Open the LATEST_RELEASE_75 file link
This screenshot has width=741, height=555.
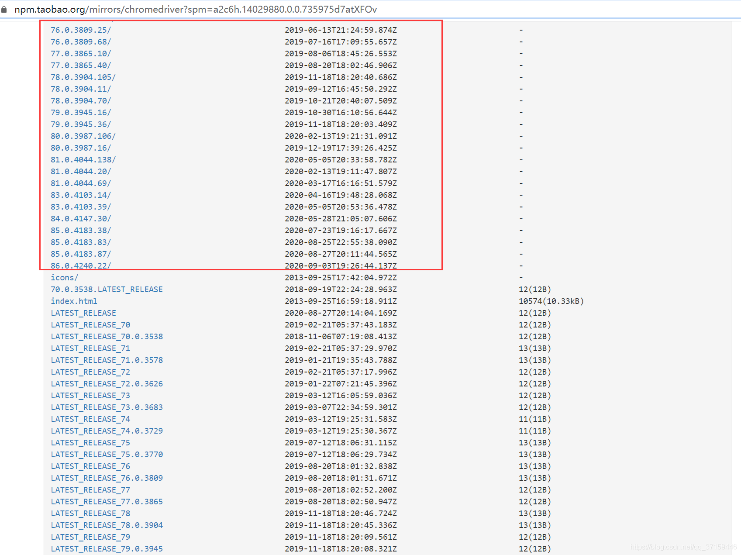pos(90,442)
